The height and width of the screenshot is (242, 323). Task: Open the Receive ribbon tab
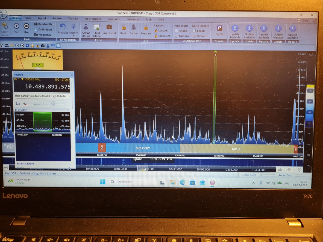(57, 18)
